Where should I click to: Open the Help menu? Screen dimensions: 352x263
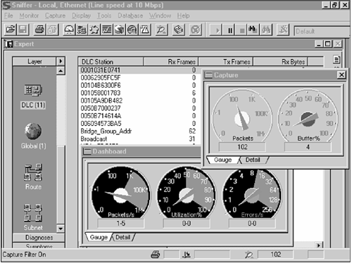[183, 15]
